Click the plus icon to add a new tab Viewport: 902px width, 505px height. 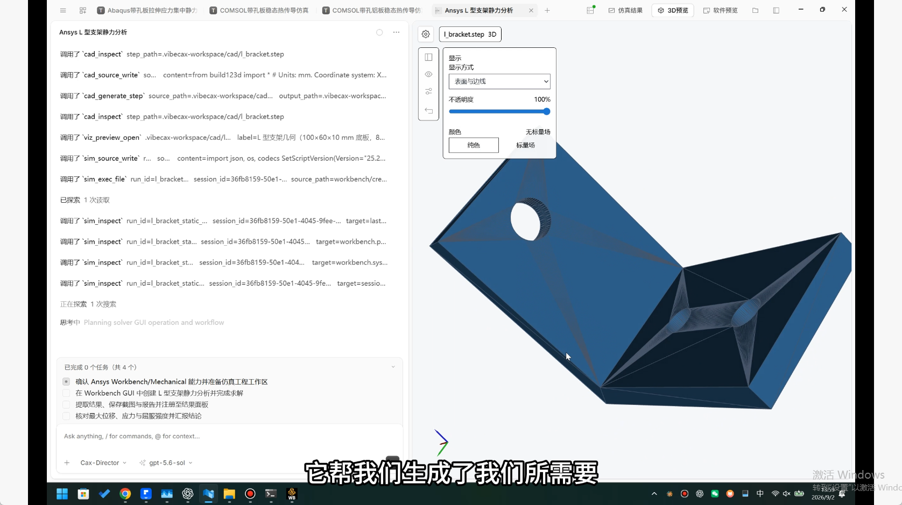(x=547, y=10)
